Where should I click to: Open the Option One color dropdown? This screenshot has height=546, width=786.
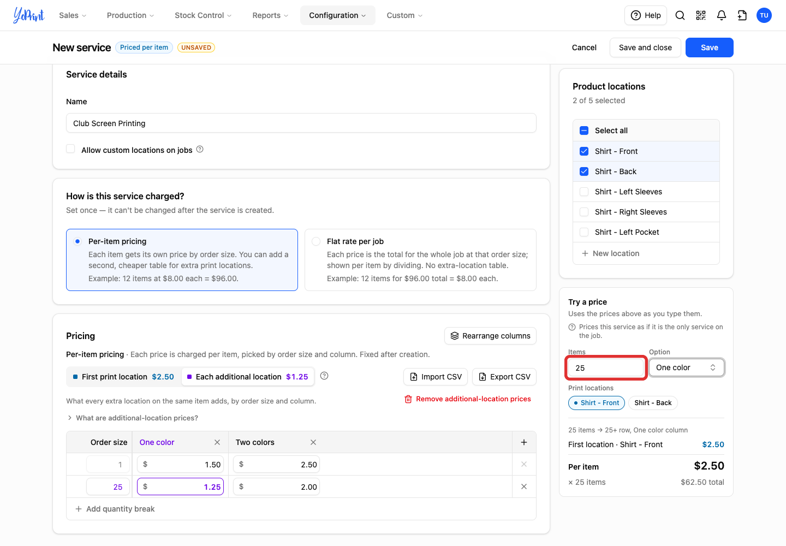[687, 367]
